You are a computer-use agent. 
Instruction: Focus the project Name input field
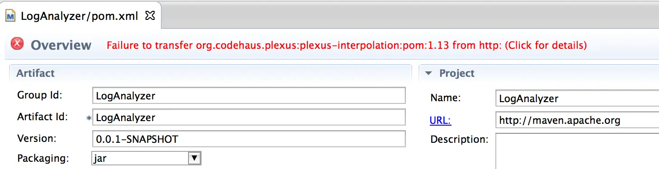click(577, 98)
